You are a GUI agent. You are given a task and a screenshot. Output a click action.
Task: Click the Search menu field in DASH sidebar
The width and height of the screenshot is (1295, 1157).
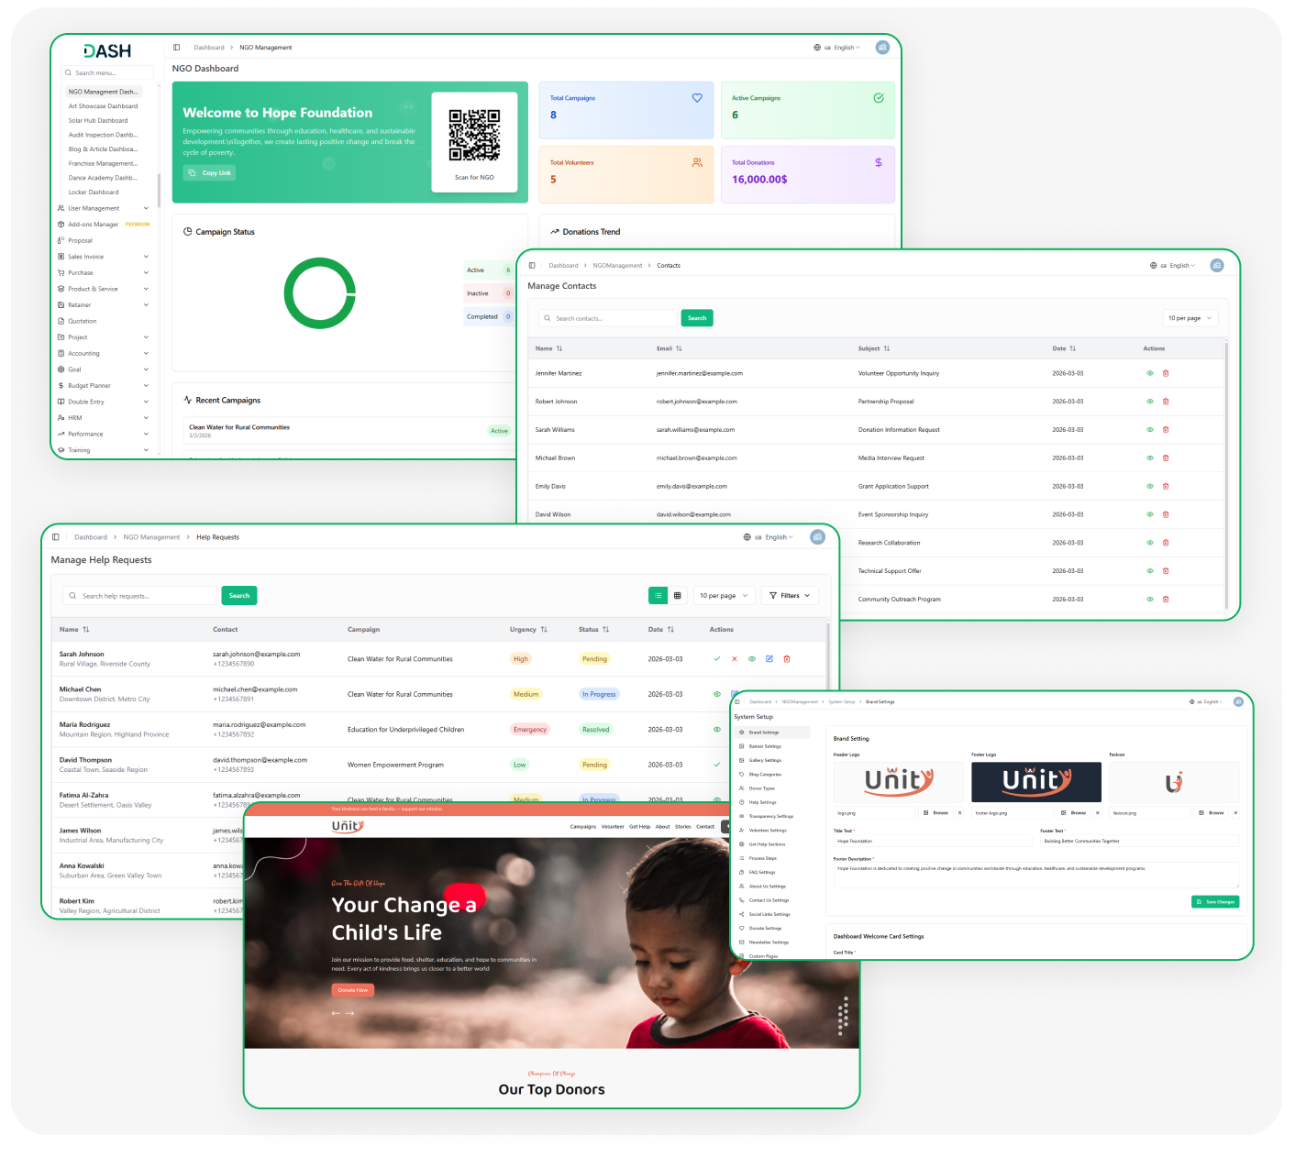pos(108,72)
